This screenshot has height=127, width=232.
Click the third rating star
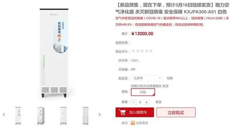click(142, 51)
